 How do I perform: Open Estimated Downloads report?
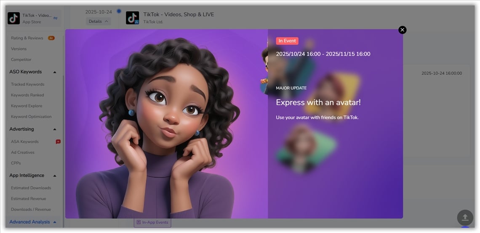[x=31, y=188]
